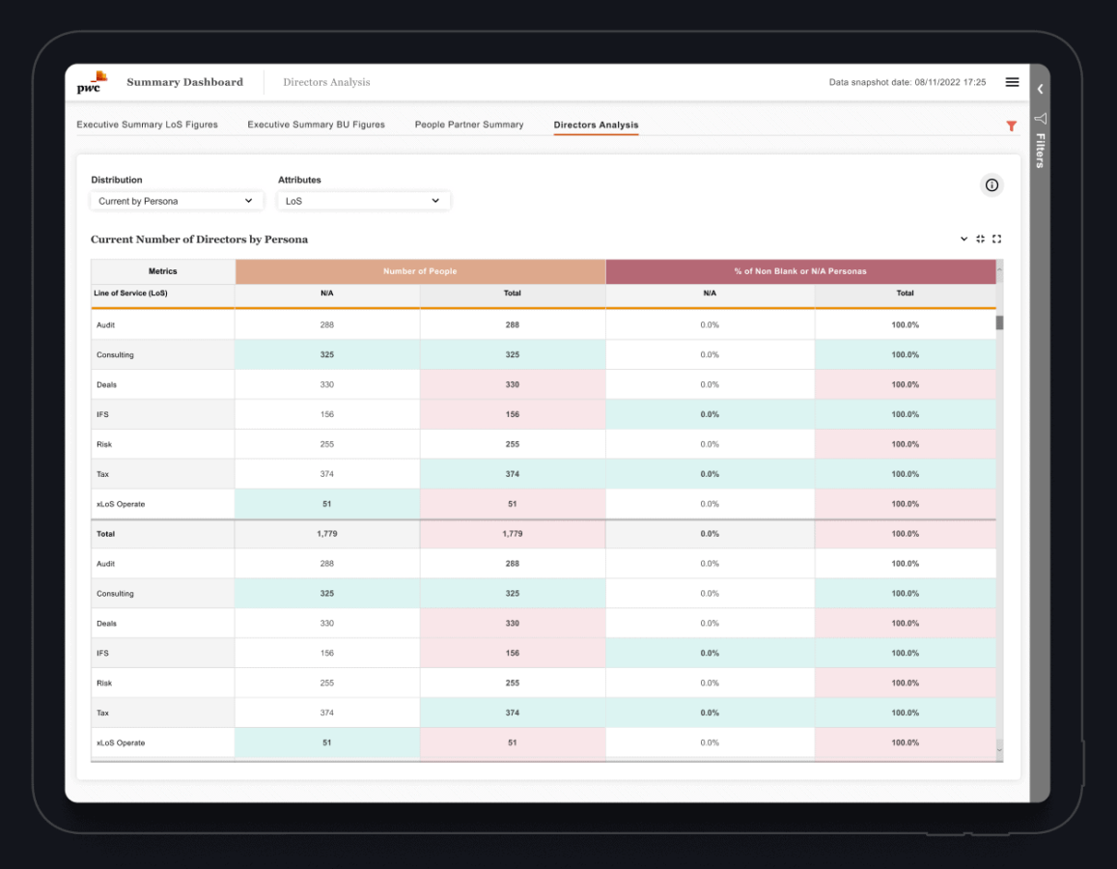The width and height of the screenshot is (1117, 869).
Task: Open the hamburger menu in header
Action: (1012, 82)
